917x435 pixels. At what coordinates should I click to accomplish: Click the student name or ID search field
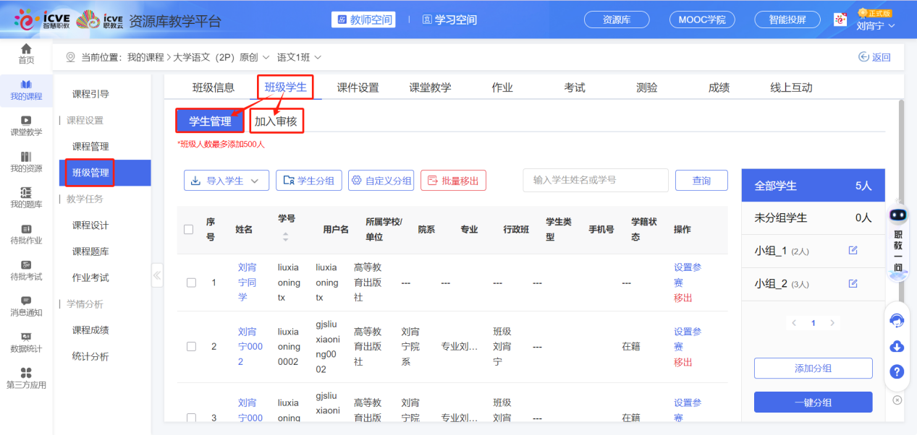point(595,181)
